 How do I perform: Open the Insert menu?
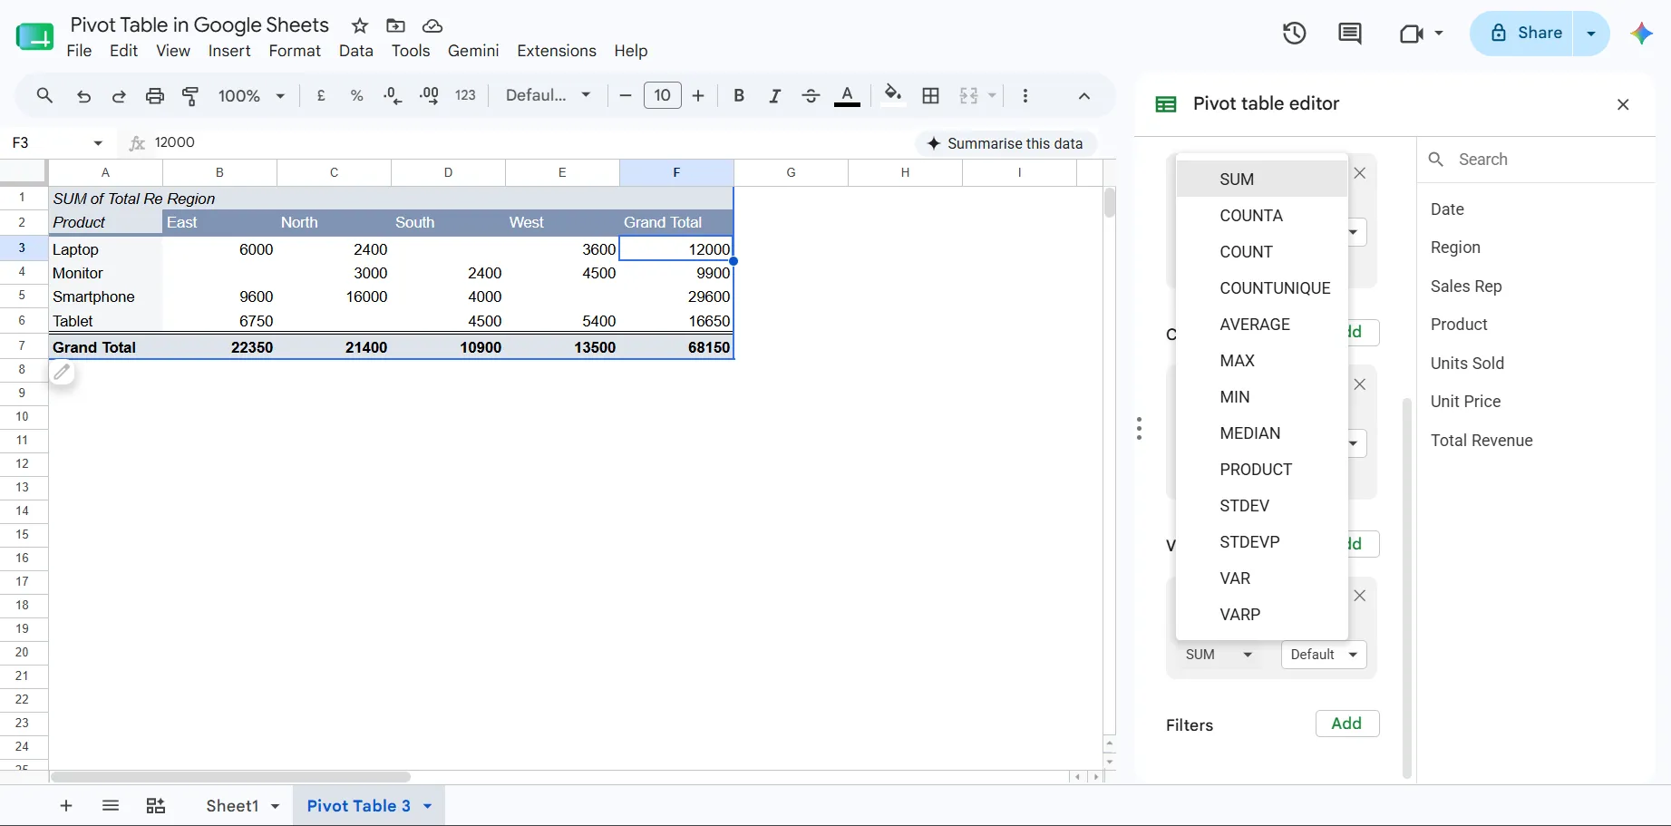229,51
